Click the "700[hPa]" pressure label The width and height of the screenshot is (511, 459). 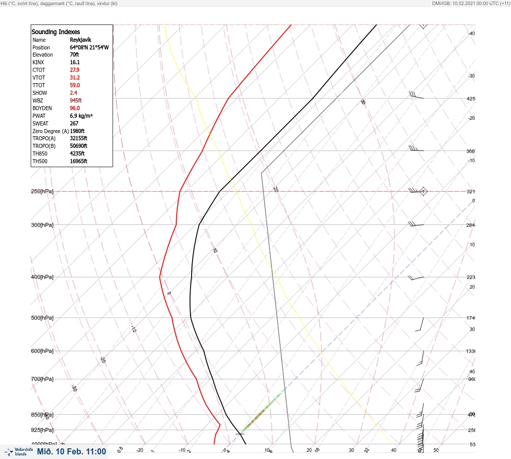[x=42, y=379]
